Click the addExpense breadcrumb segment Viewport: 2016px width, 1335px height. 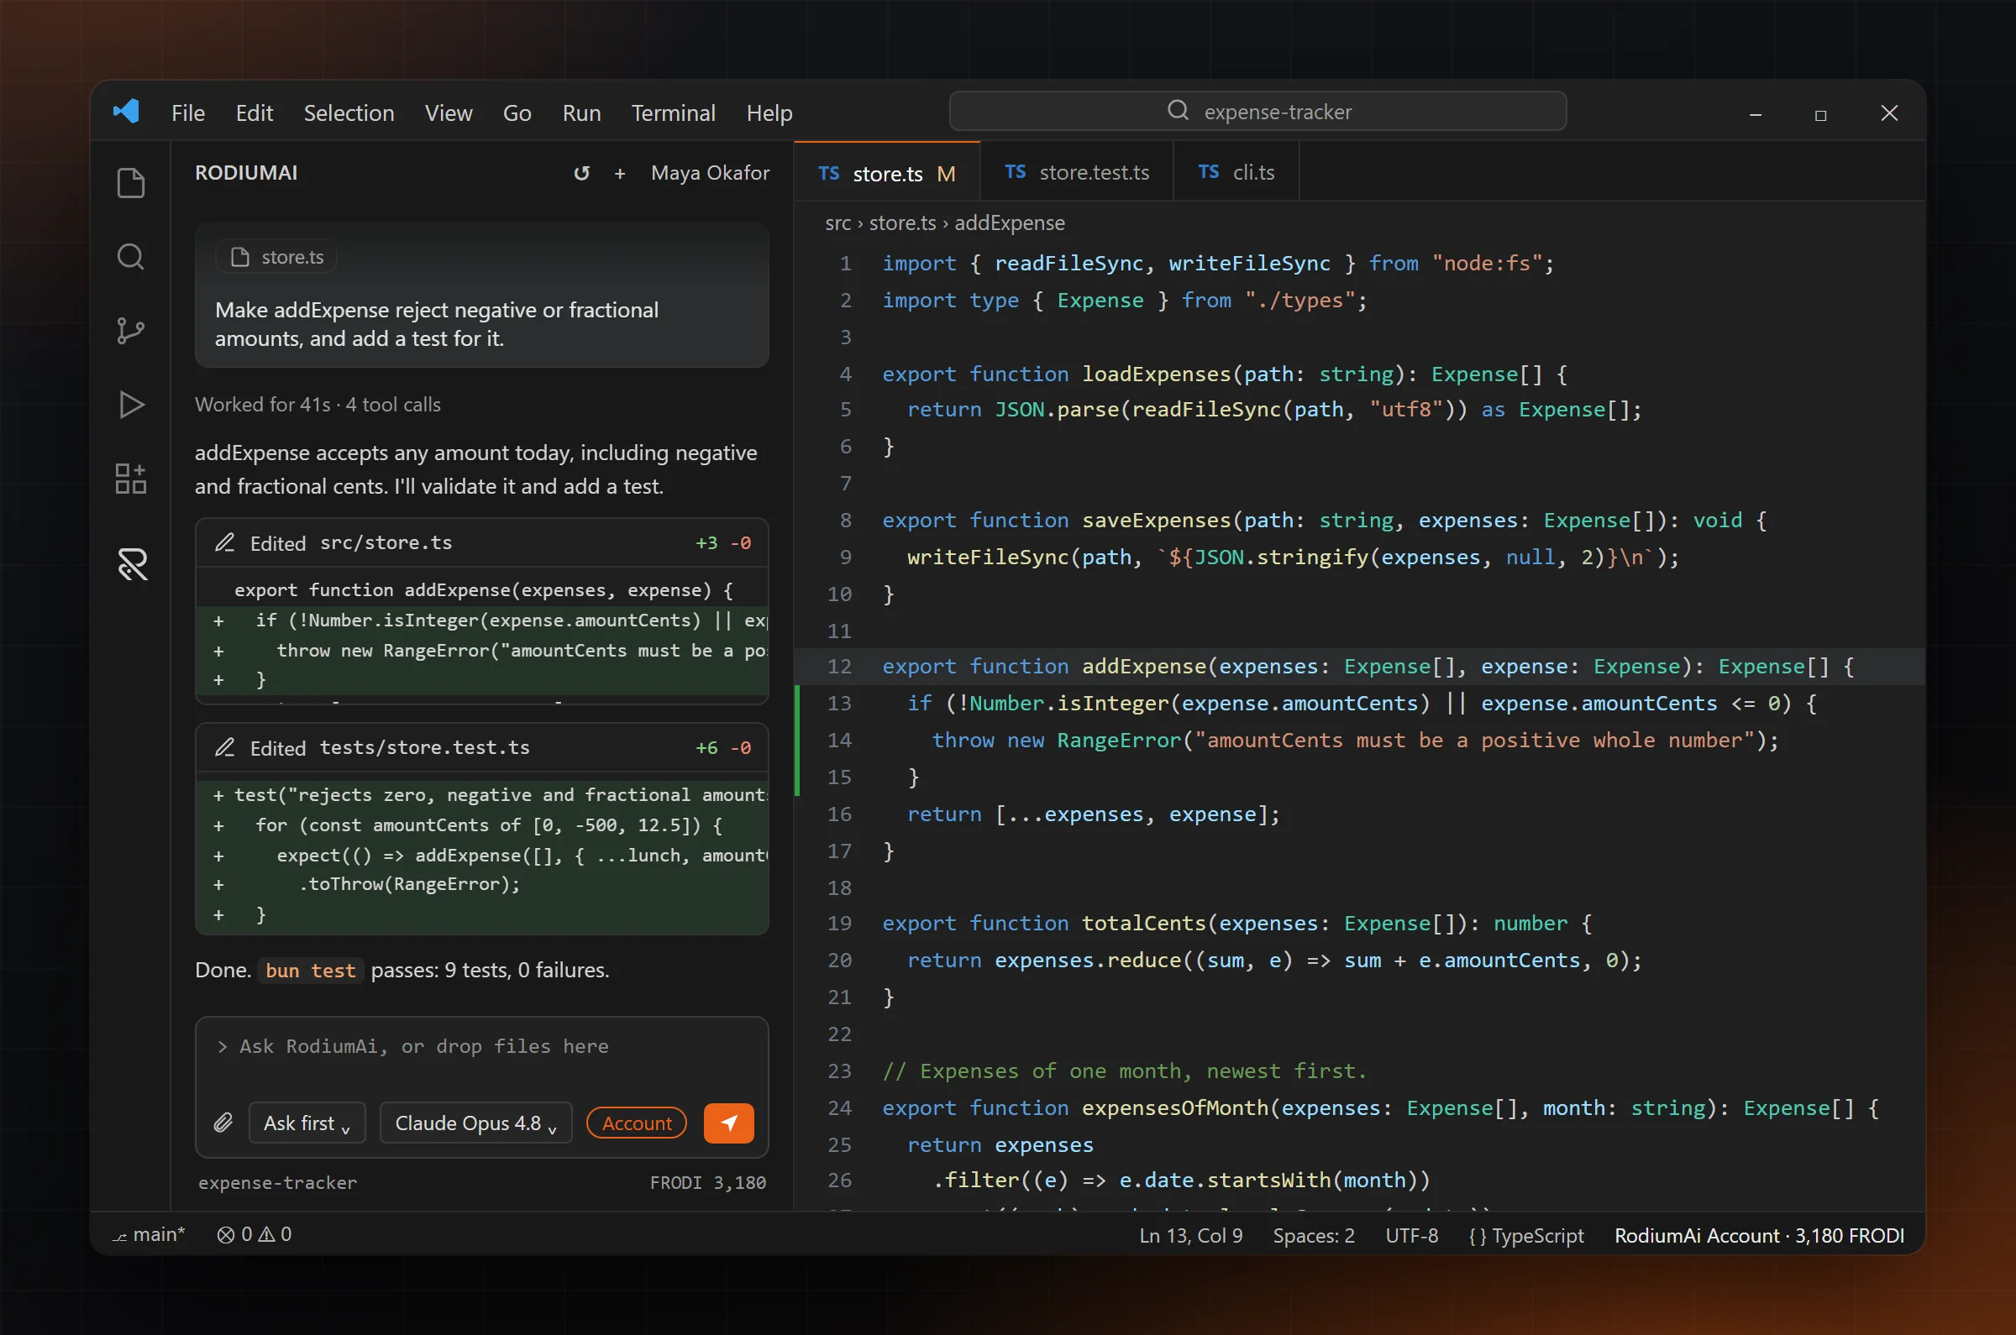click(x=1010, y=223)
